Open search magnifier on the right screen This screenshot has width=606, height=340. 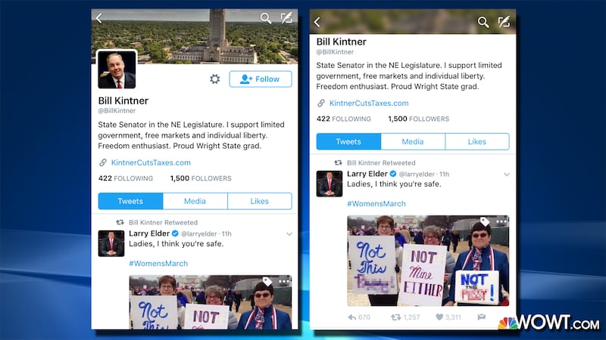(x=483, y=22)
